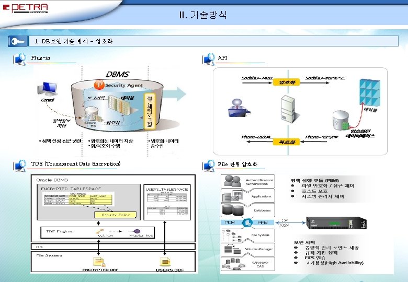This screenshot has height=282, width=408.
Task: Click the File System tree icon
Action: (x=232, y=236)
